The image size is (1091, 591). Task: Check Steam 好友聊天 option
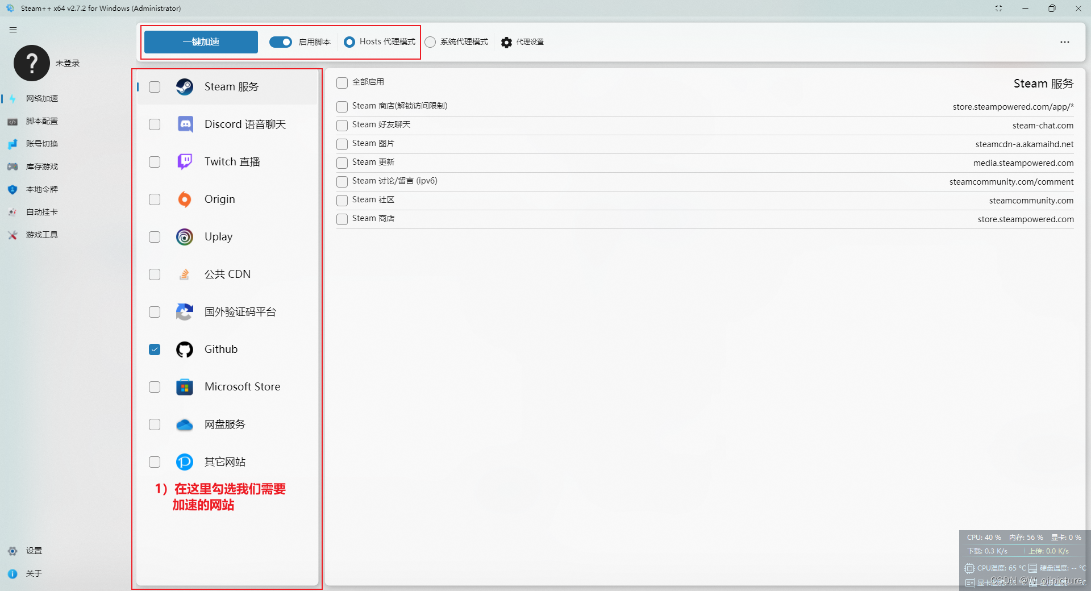[x=342, y=126]
